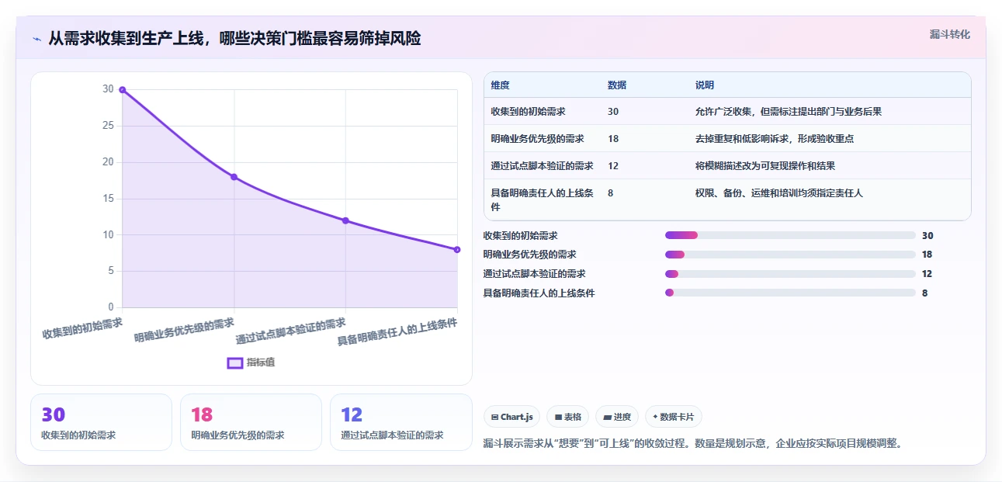
Task: Click y-axis tick label 5
Action: 110,271
